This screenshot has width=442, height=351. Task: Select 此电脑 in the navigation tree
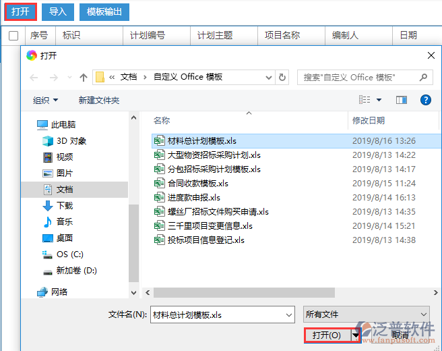tap(57, 124)
